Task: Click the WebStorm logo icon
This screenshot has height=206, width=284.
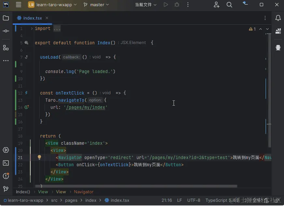Action: click(6, 5)
